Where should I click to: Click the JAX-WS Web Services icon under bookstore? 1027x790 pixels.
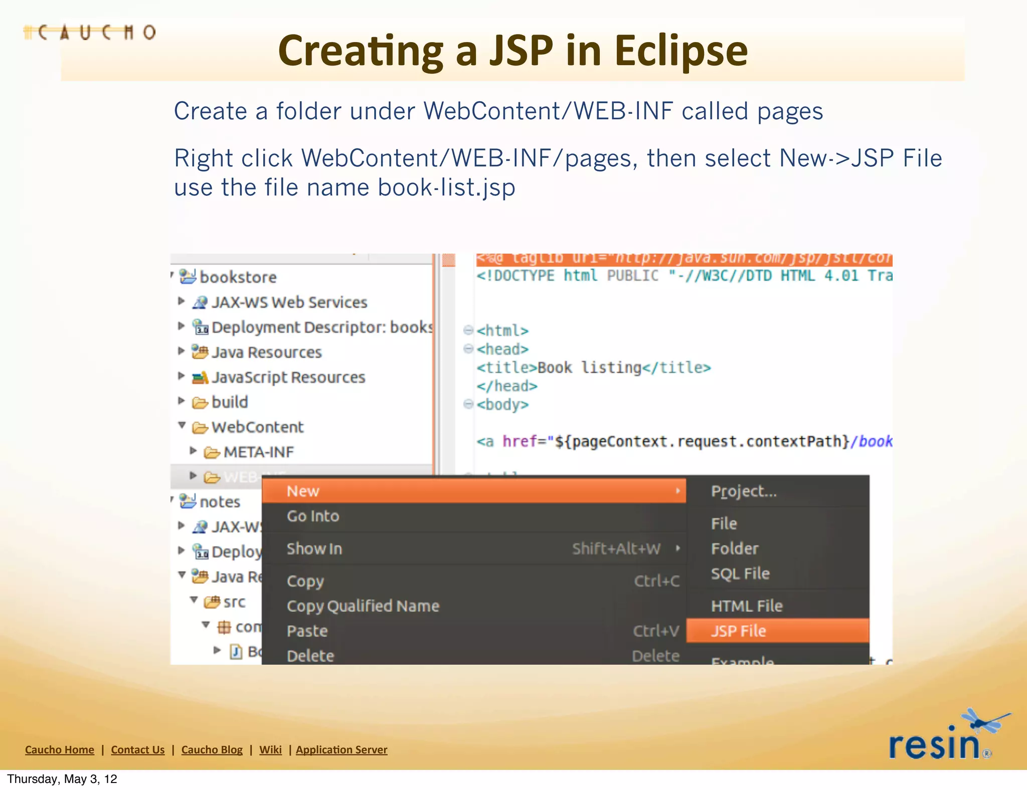(x=200, y=302)
